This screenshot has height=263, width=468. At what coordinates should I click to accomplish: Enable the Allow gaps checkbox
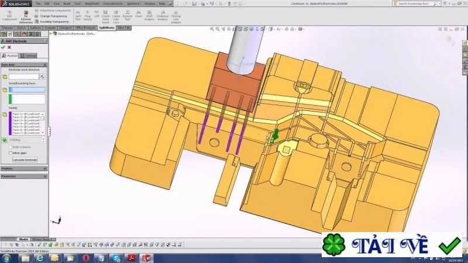(x=11, y=153)
